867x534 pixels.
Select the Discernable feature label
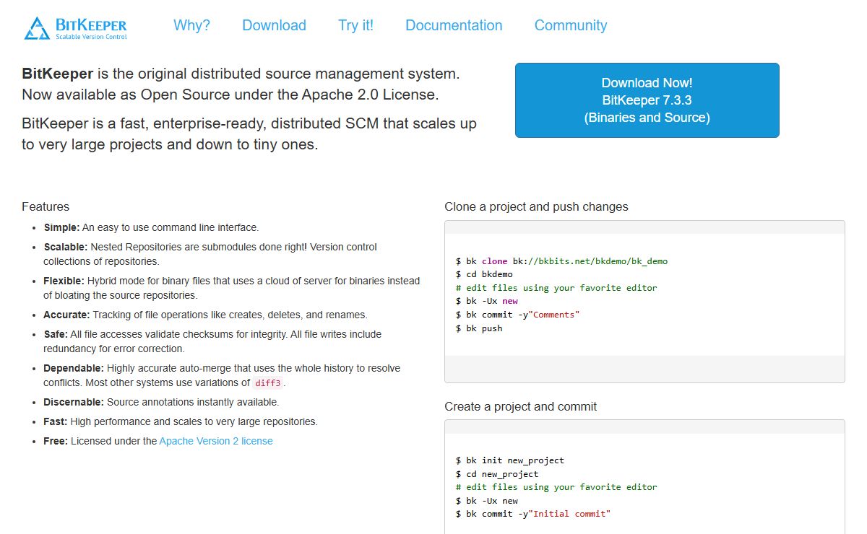pos(74,402)
